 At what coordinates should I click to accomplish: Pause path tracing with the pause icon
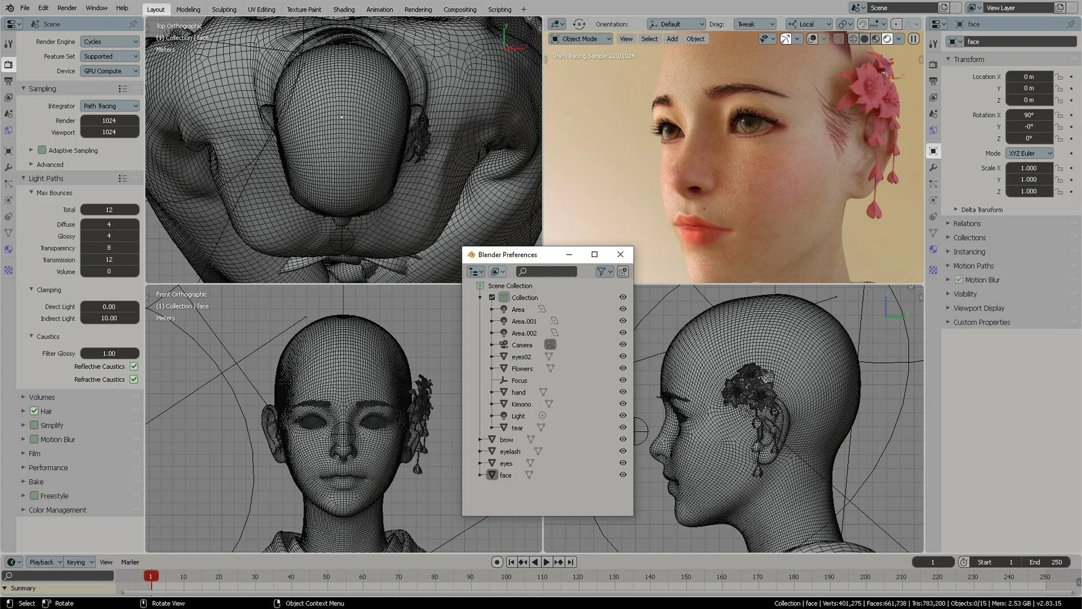913,39
